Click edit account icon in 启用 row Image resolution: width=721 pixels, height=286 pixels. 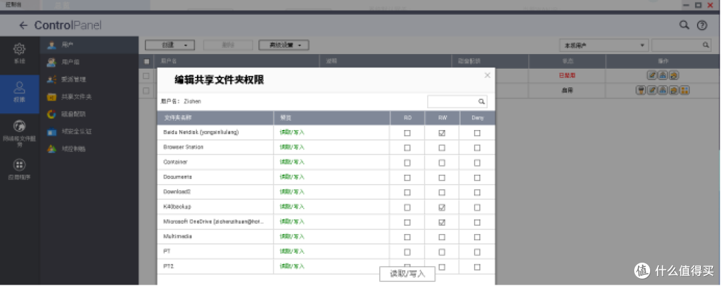pyautogui.click(x=652, y=91)
